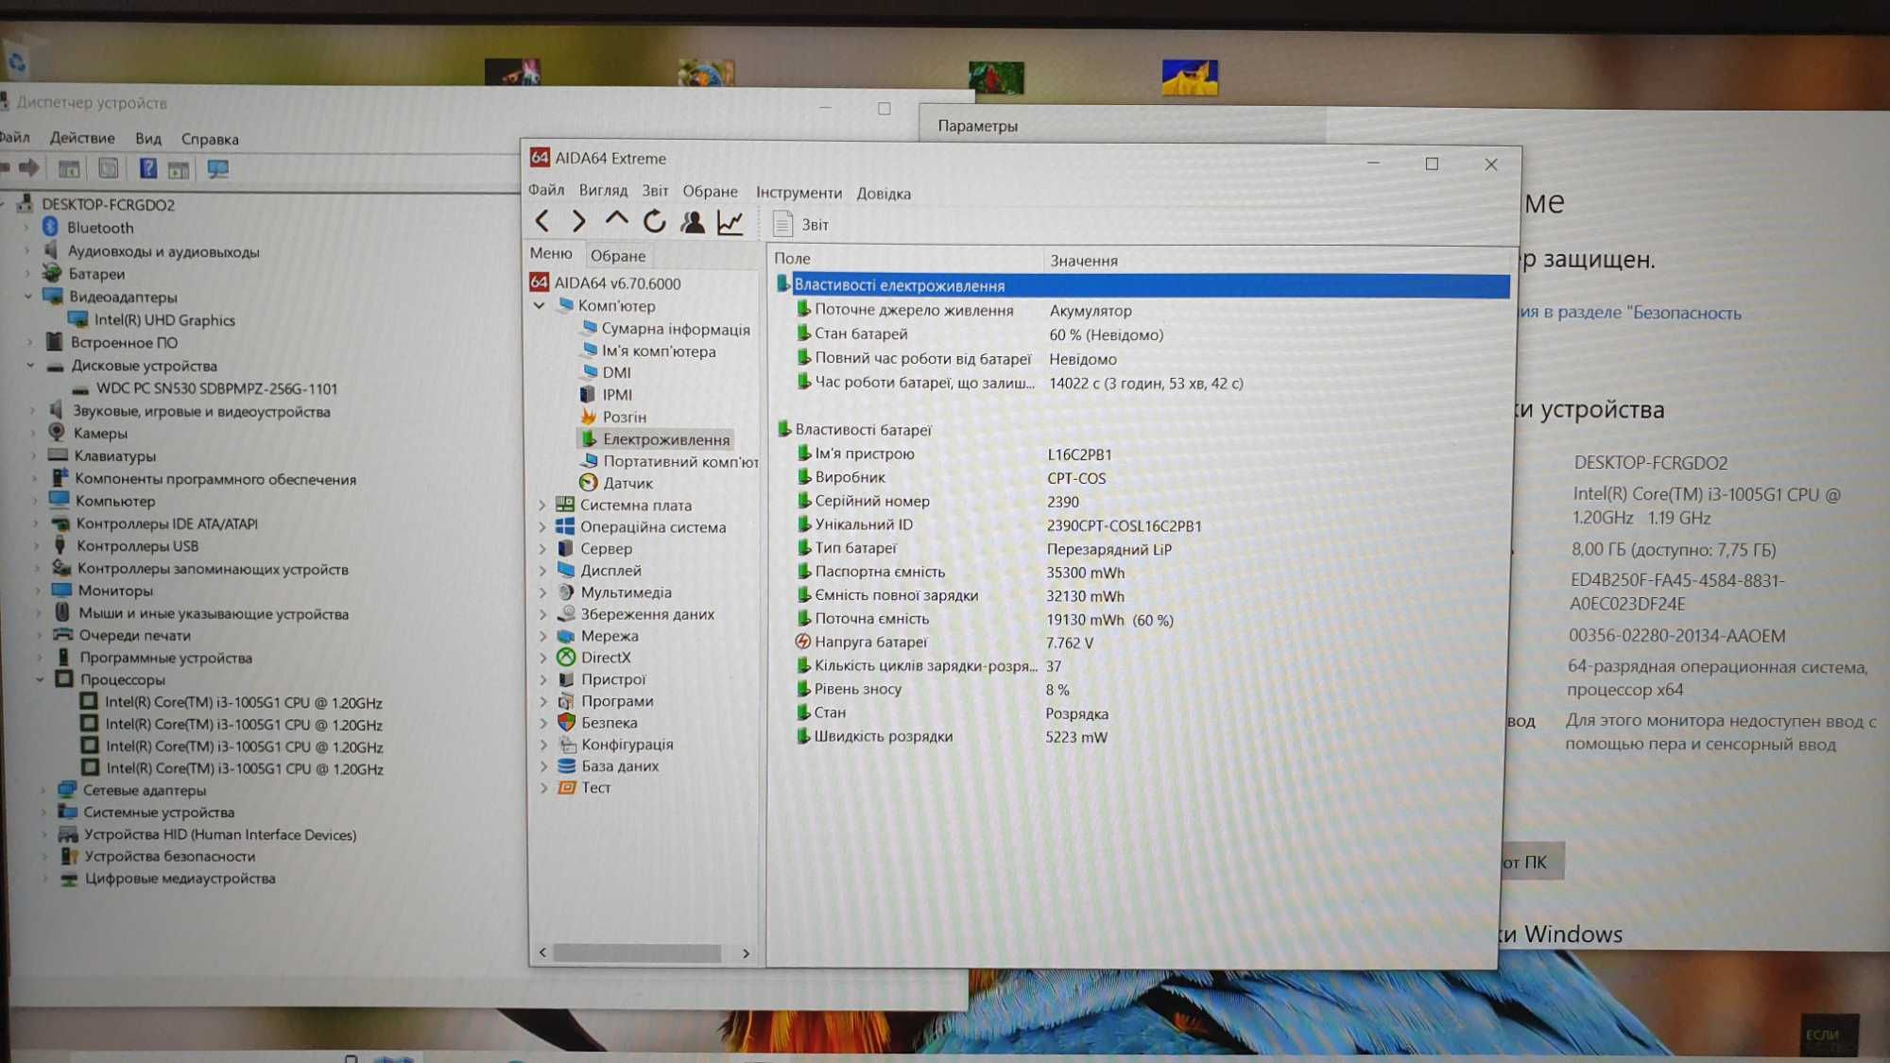The image size is (1890, 1063).
Task: Select Ім'я комп'ютера tree item
Action: tap(659, 351)
